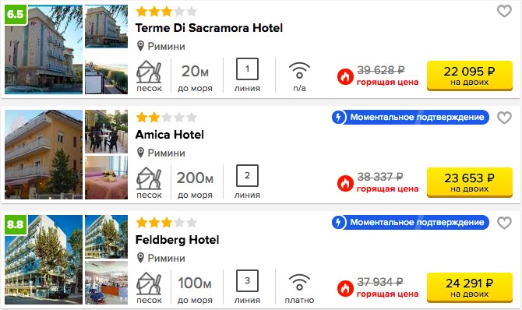Book Feldberg Hotel for 24 291 ₽
522x310 pixels.
[x=469, y=287]
